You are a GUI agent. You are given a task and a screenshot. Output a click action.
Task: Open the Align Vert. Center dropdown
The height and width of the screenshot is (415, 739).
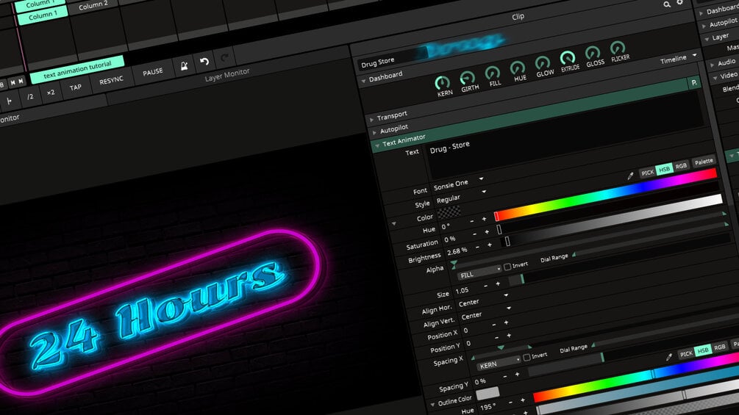pos(485,314)
